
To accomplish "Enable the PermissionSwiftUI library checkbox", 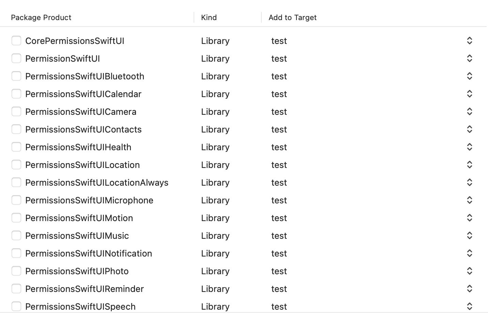I will (x=16, y=58).
